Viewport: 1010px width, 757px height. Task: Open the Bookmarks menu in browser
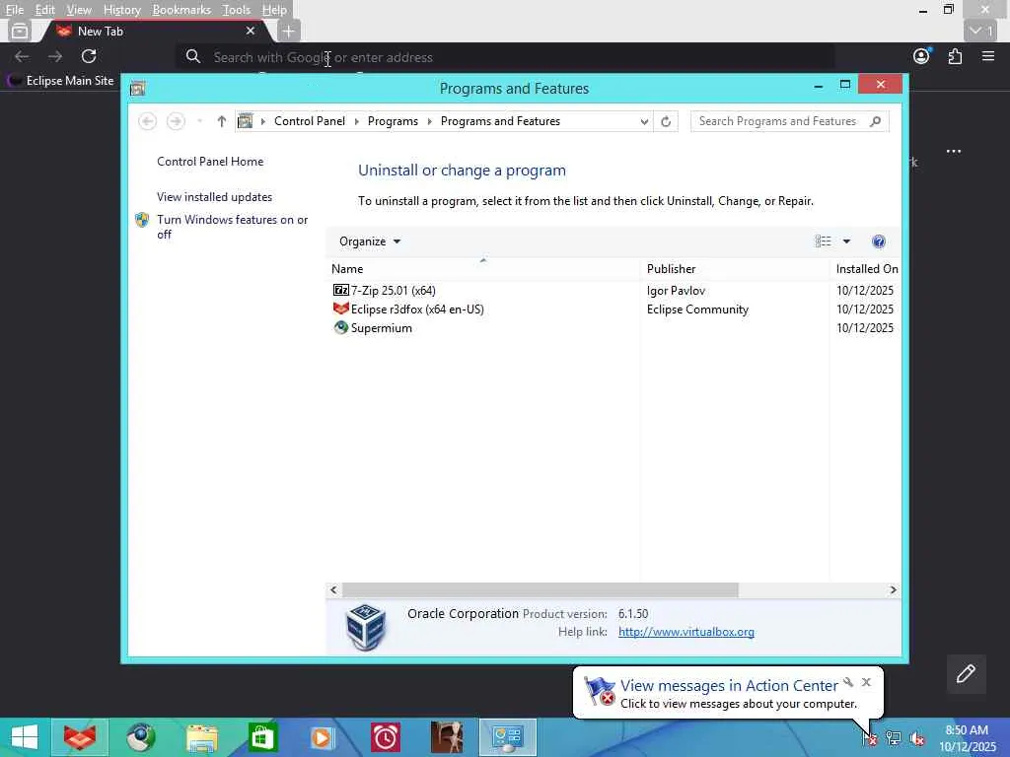[181, 10]
